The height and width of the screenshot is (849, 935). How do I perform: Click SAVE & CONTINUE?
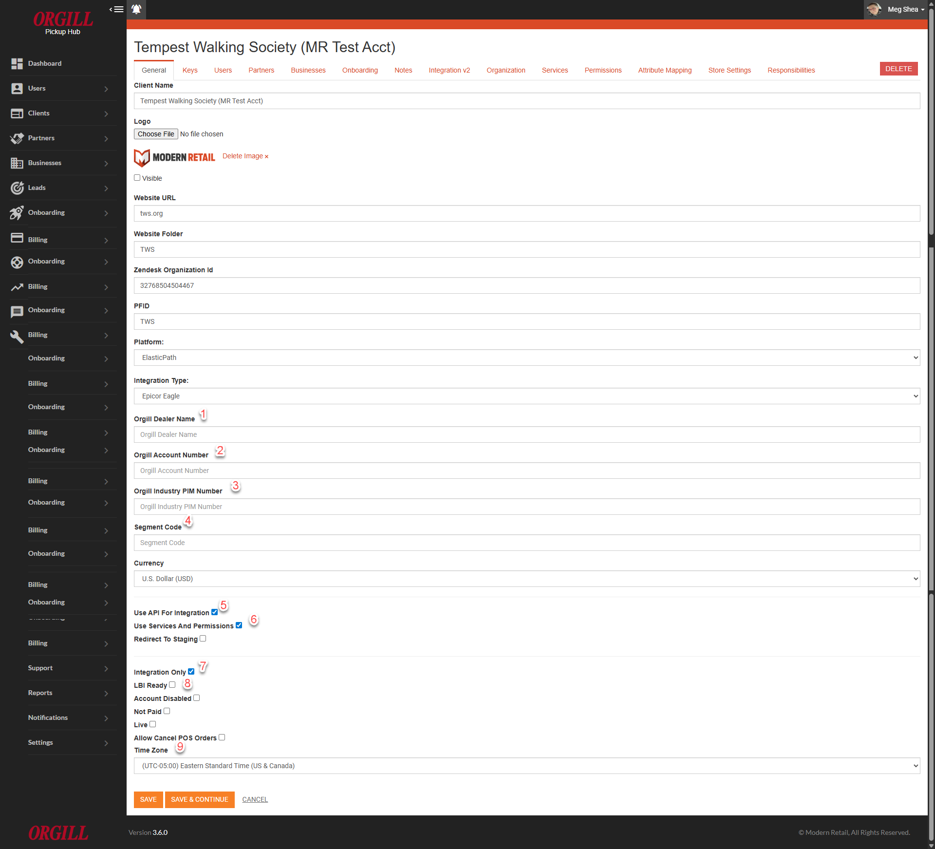(x=200, y=799)
